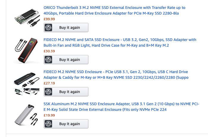
Task: Click the £30.39 price text
Action: (x=49, y=51)
